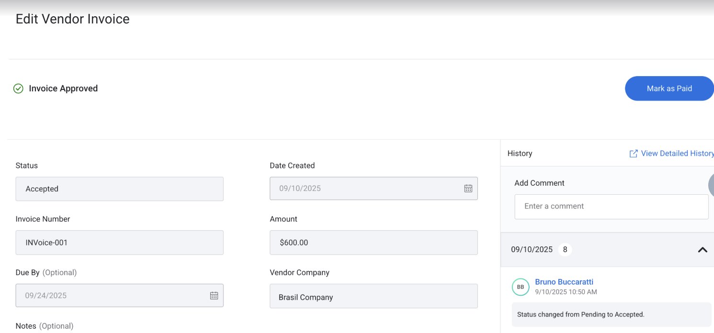This screenshot has width=714, height=333.
Task: Click the Amount field showing $600.00
Action: pyautogui.click(x=374, y=243)
